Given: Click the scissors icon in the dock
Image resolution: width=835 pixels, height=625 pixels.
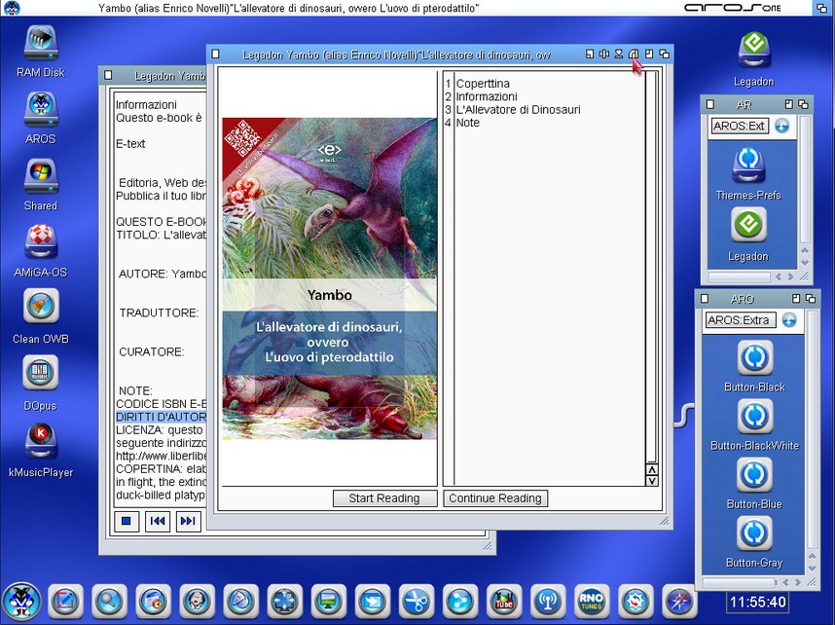Looking at the screenshot, I should 417,601.
